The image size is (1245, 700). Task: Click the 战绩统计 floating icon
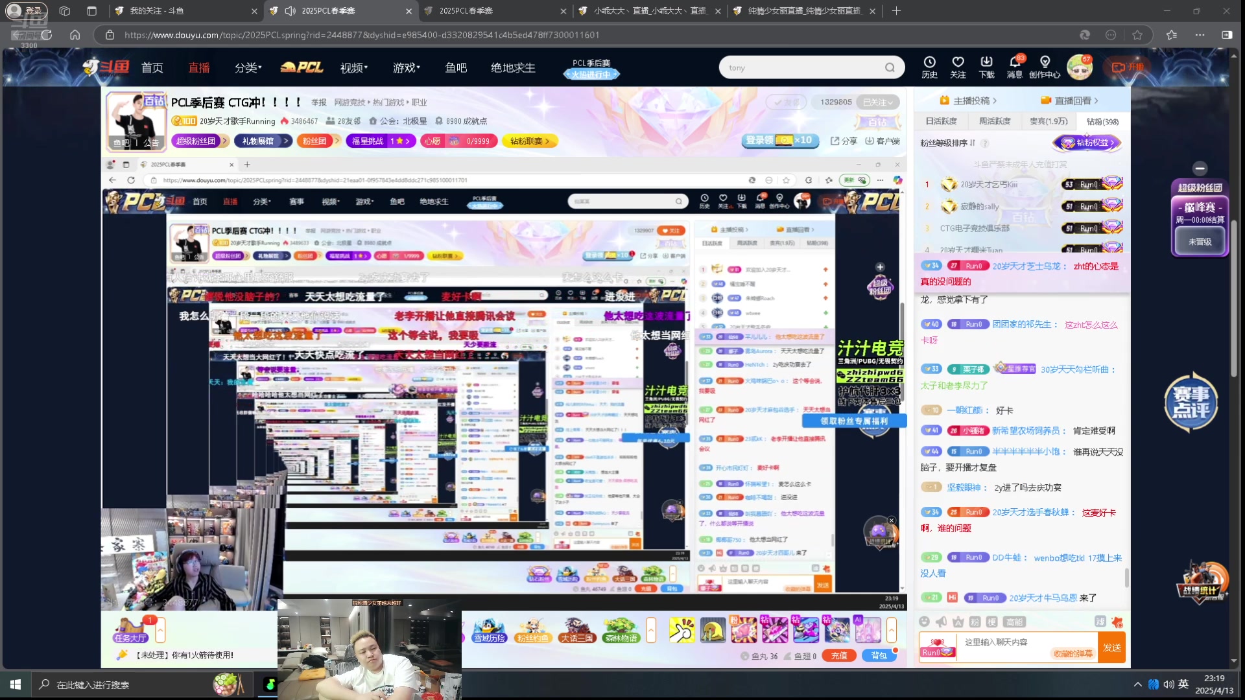tap(1202, 581)
